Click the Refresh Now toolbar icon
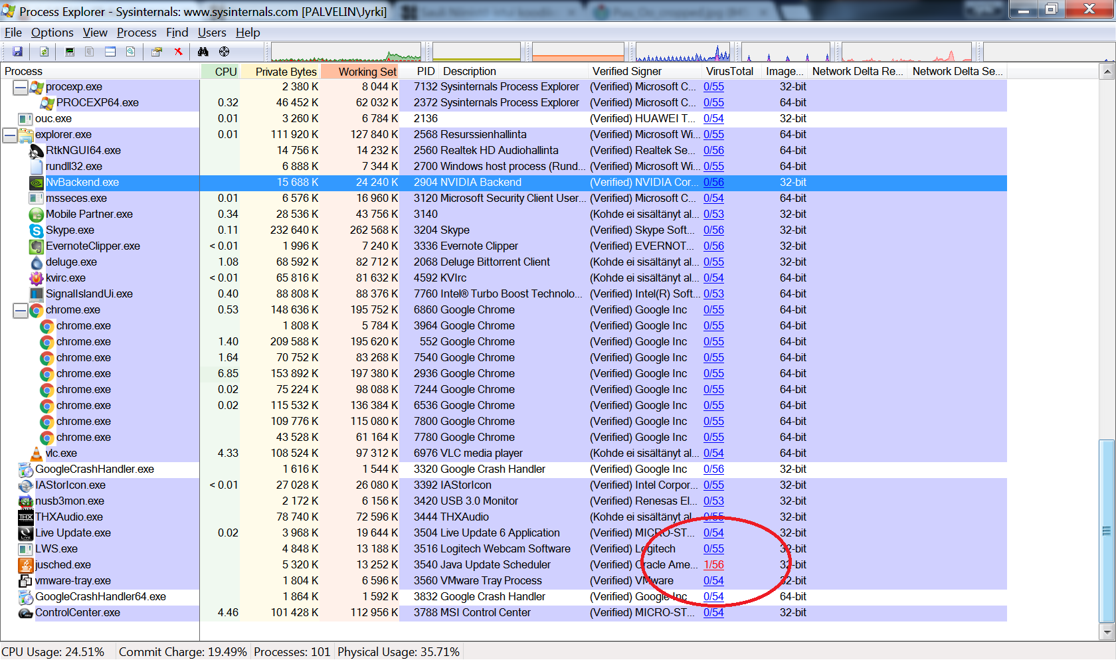1116x660 pixels. [44, 52]
